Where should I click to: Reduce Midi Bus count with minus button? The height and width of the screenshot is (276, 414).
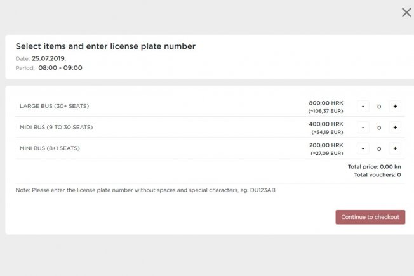click(x=363, y=128)
